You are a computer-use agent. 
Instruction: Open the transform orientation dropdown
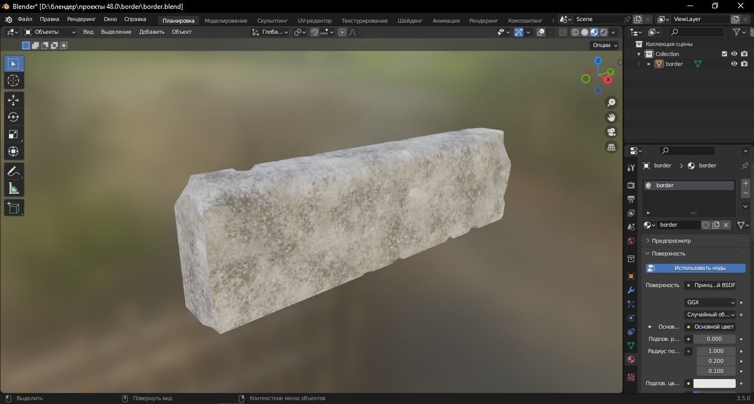(x=270, y=32)
